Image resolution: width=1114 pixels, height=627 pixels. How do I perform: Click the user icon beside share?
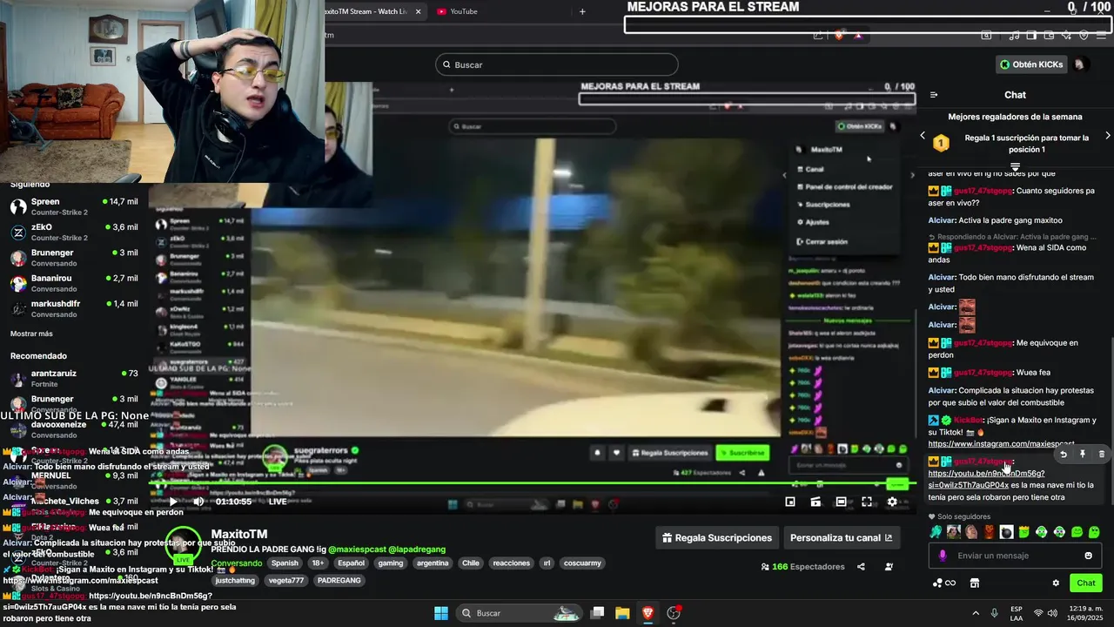tap(889, 566)
